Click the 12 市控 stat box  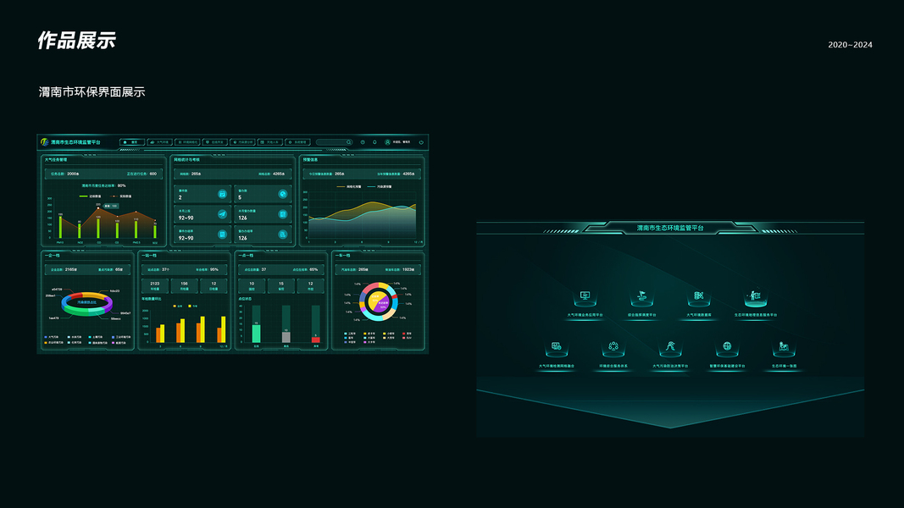[311, 285]
